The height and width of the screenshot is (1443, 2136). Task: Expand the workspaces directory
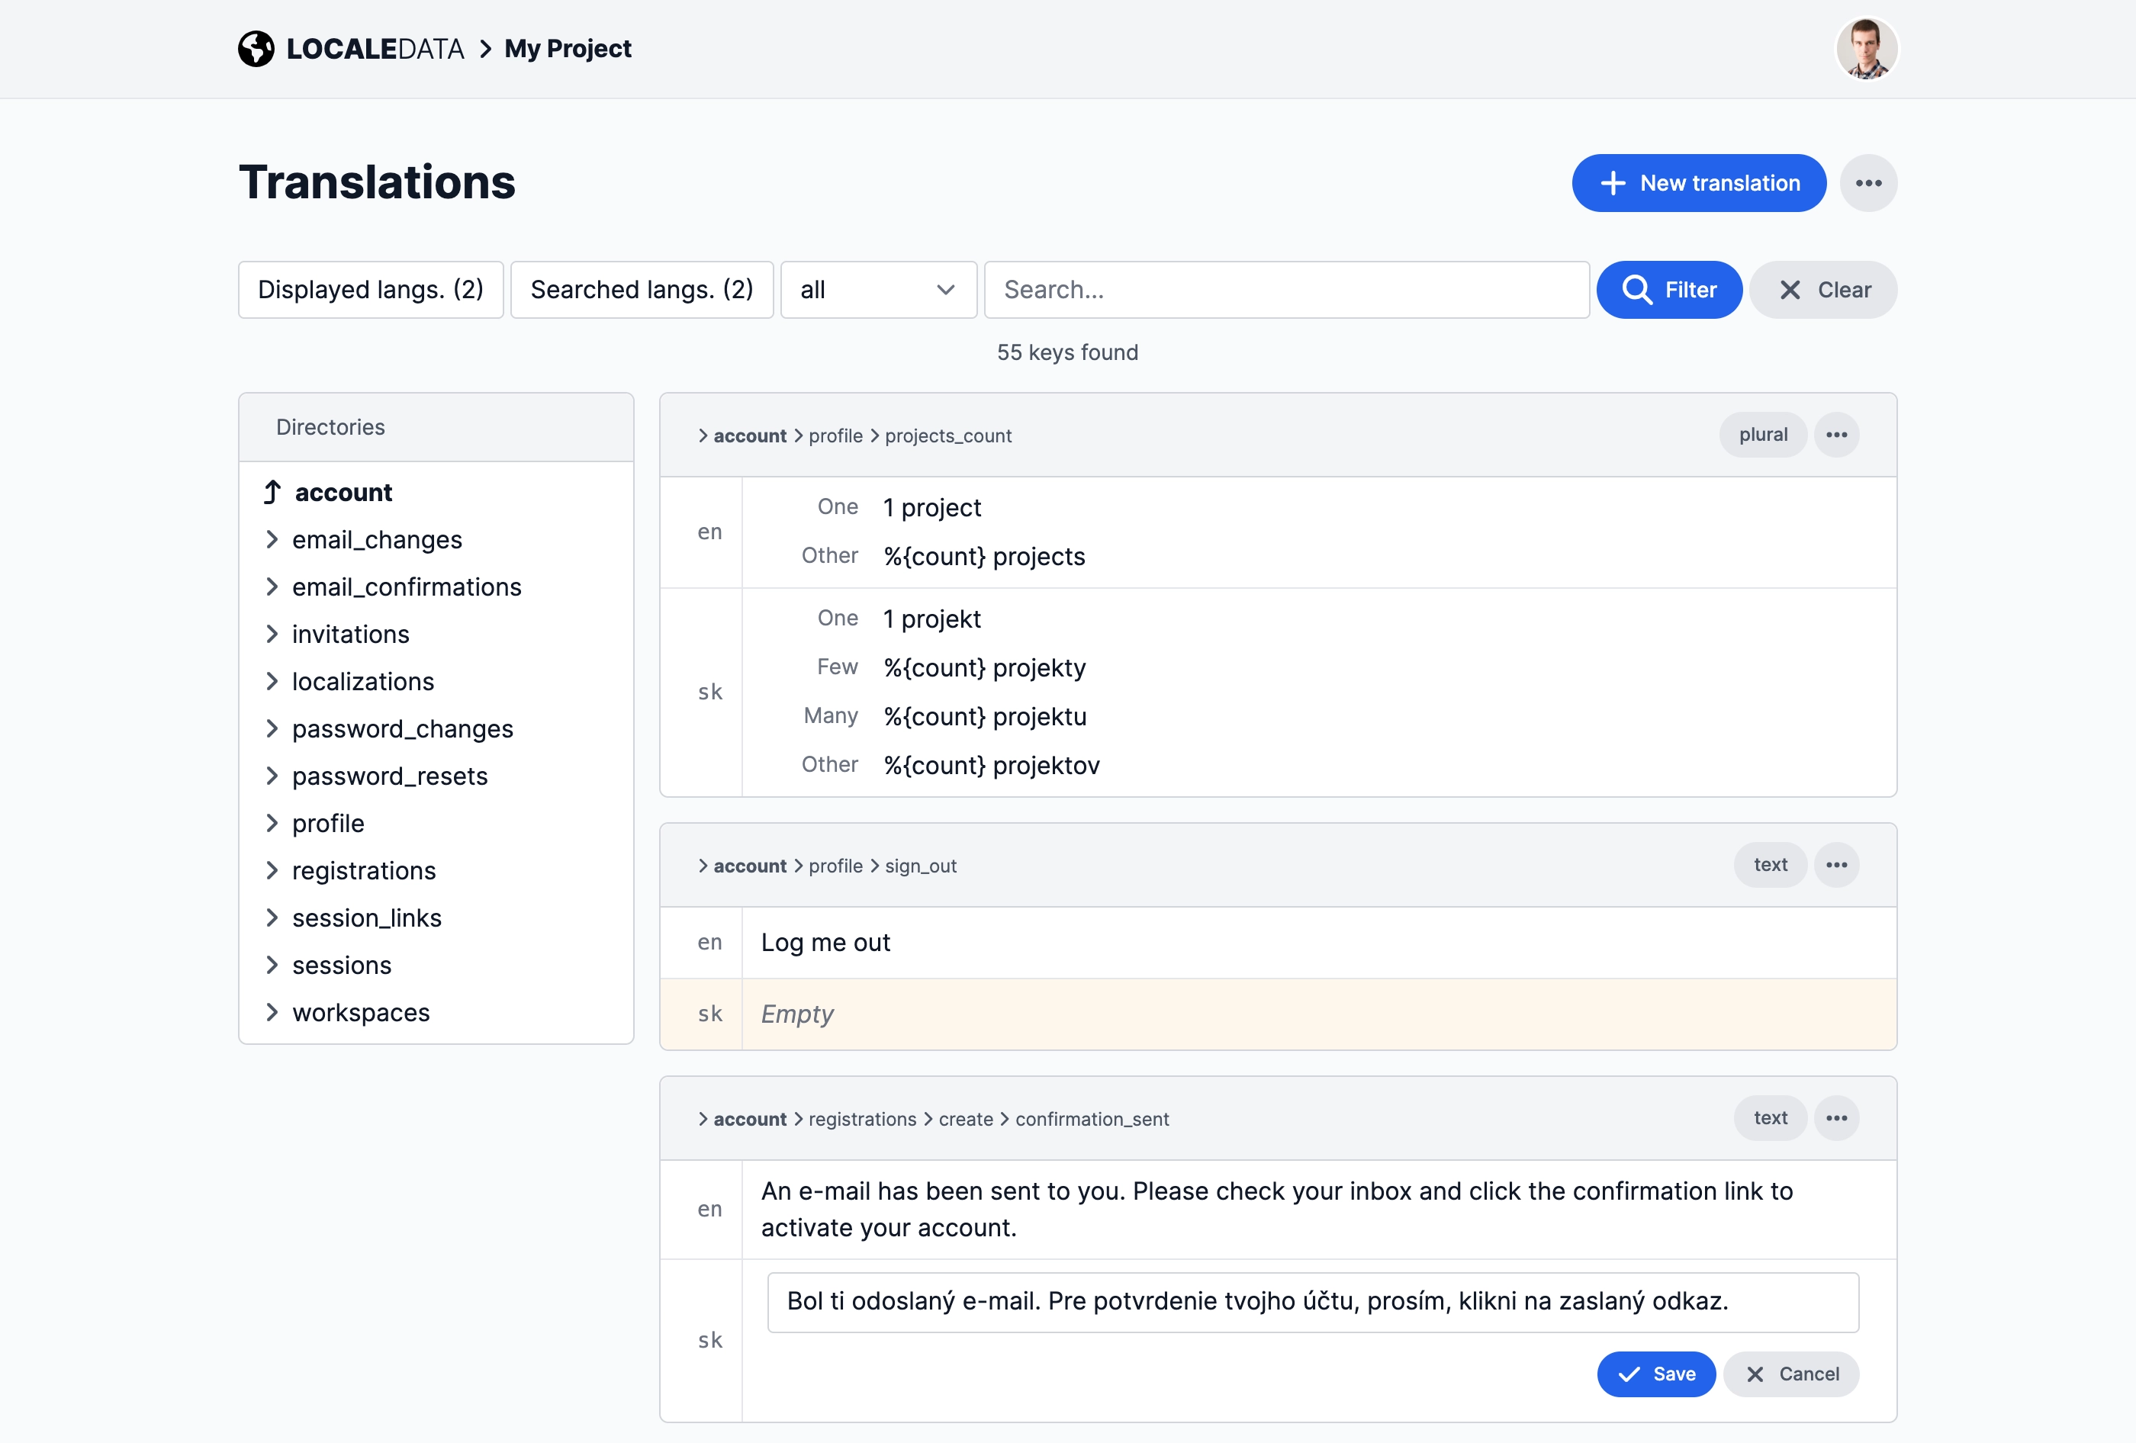271,1011
